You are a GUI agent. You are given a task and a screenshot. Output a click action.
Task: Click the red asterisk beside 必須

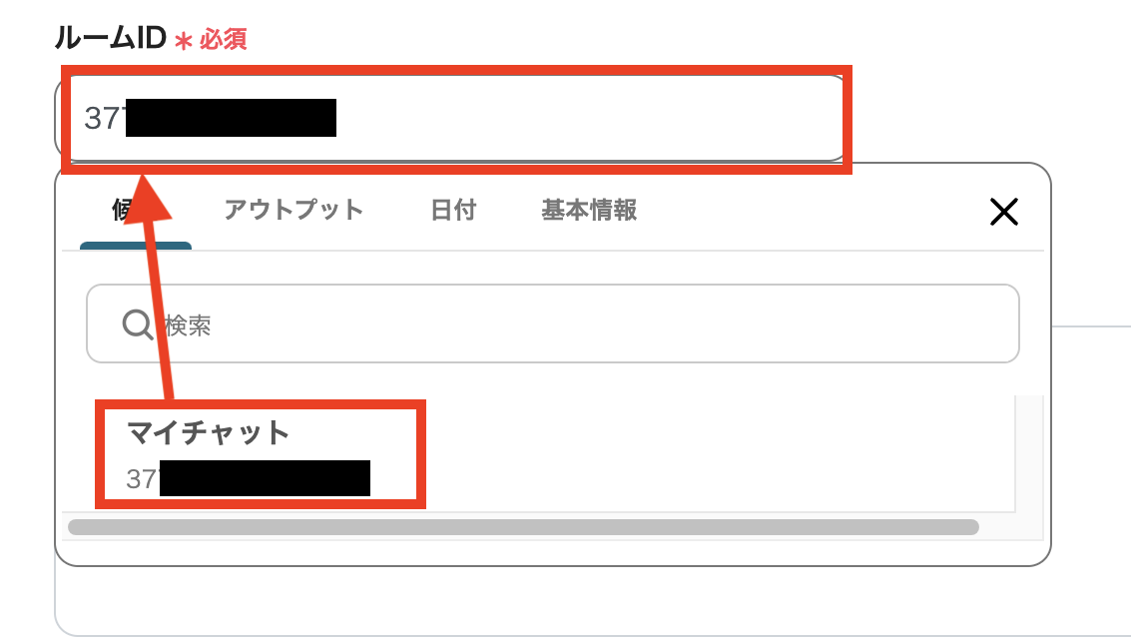pos(184,40)
